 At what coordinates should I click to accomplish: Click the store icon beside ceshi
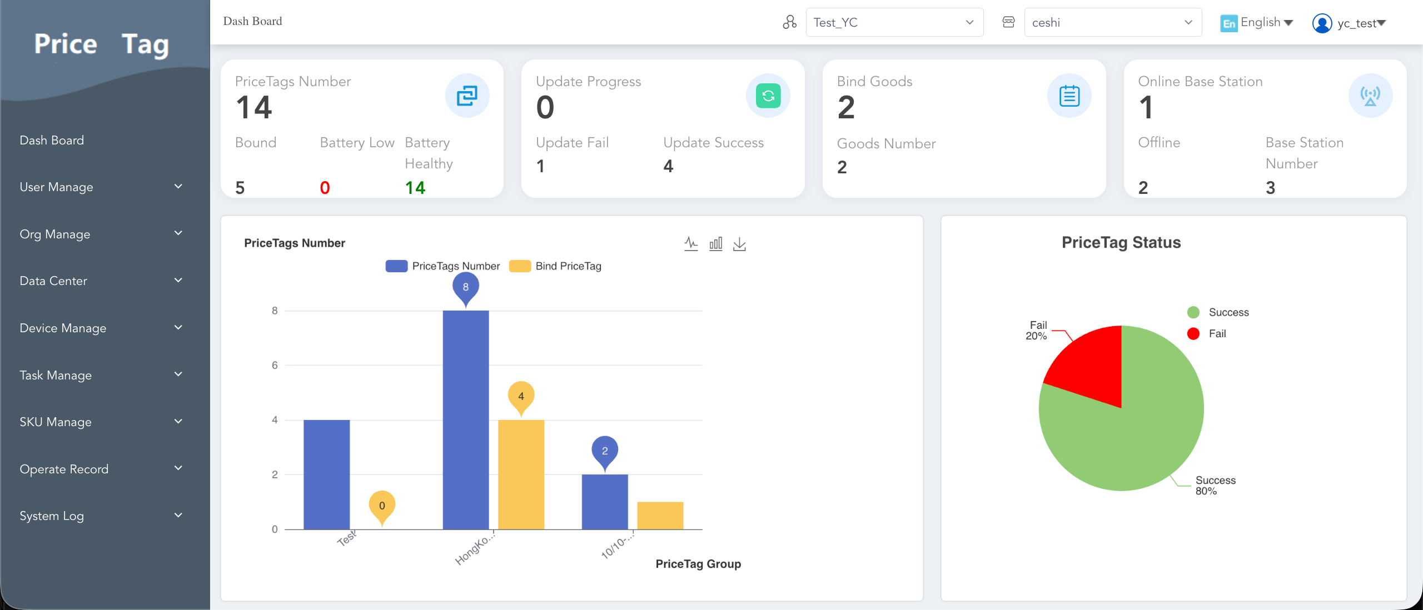click(1008, 22)
